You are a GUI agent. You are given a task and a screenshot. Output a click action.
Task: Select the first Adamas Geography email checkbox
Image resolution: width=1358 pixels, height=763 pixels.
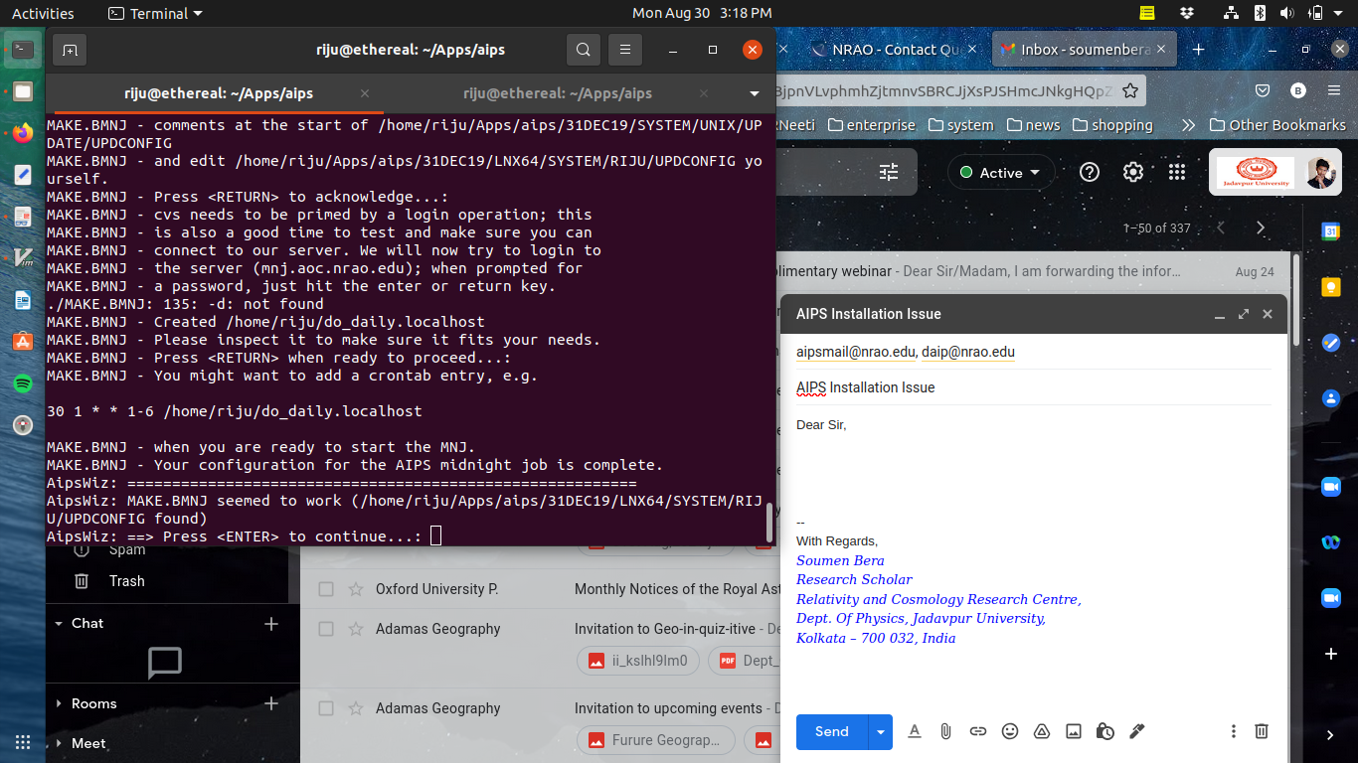coord(326,629)
